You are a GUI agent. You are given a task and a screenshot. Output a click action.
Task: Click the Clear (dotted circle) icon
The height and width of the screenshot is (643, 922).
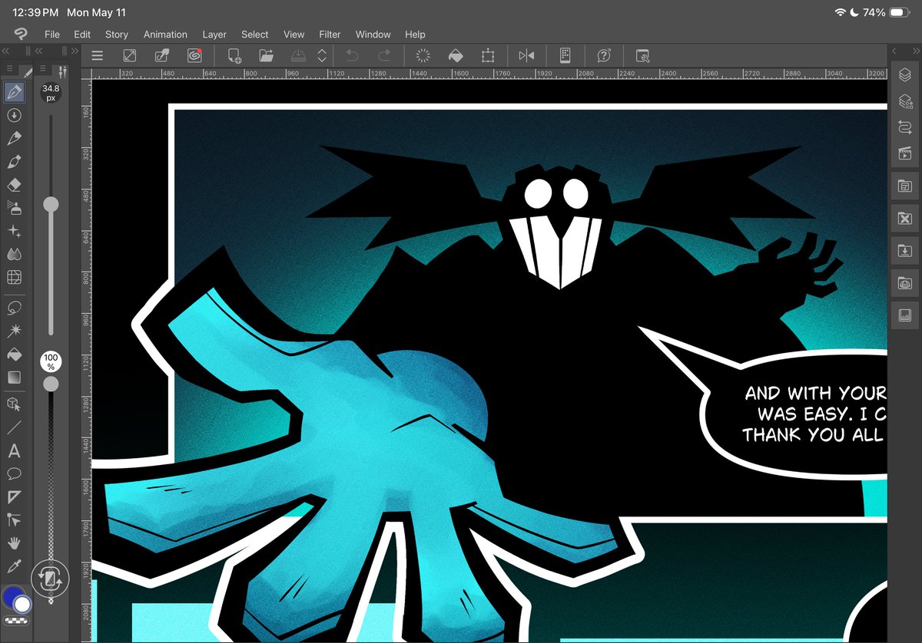(x=423, y=55)
